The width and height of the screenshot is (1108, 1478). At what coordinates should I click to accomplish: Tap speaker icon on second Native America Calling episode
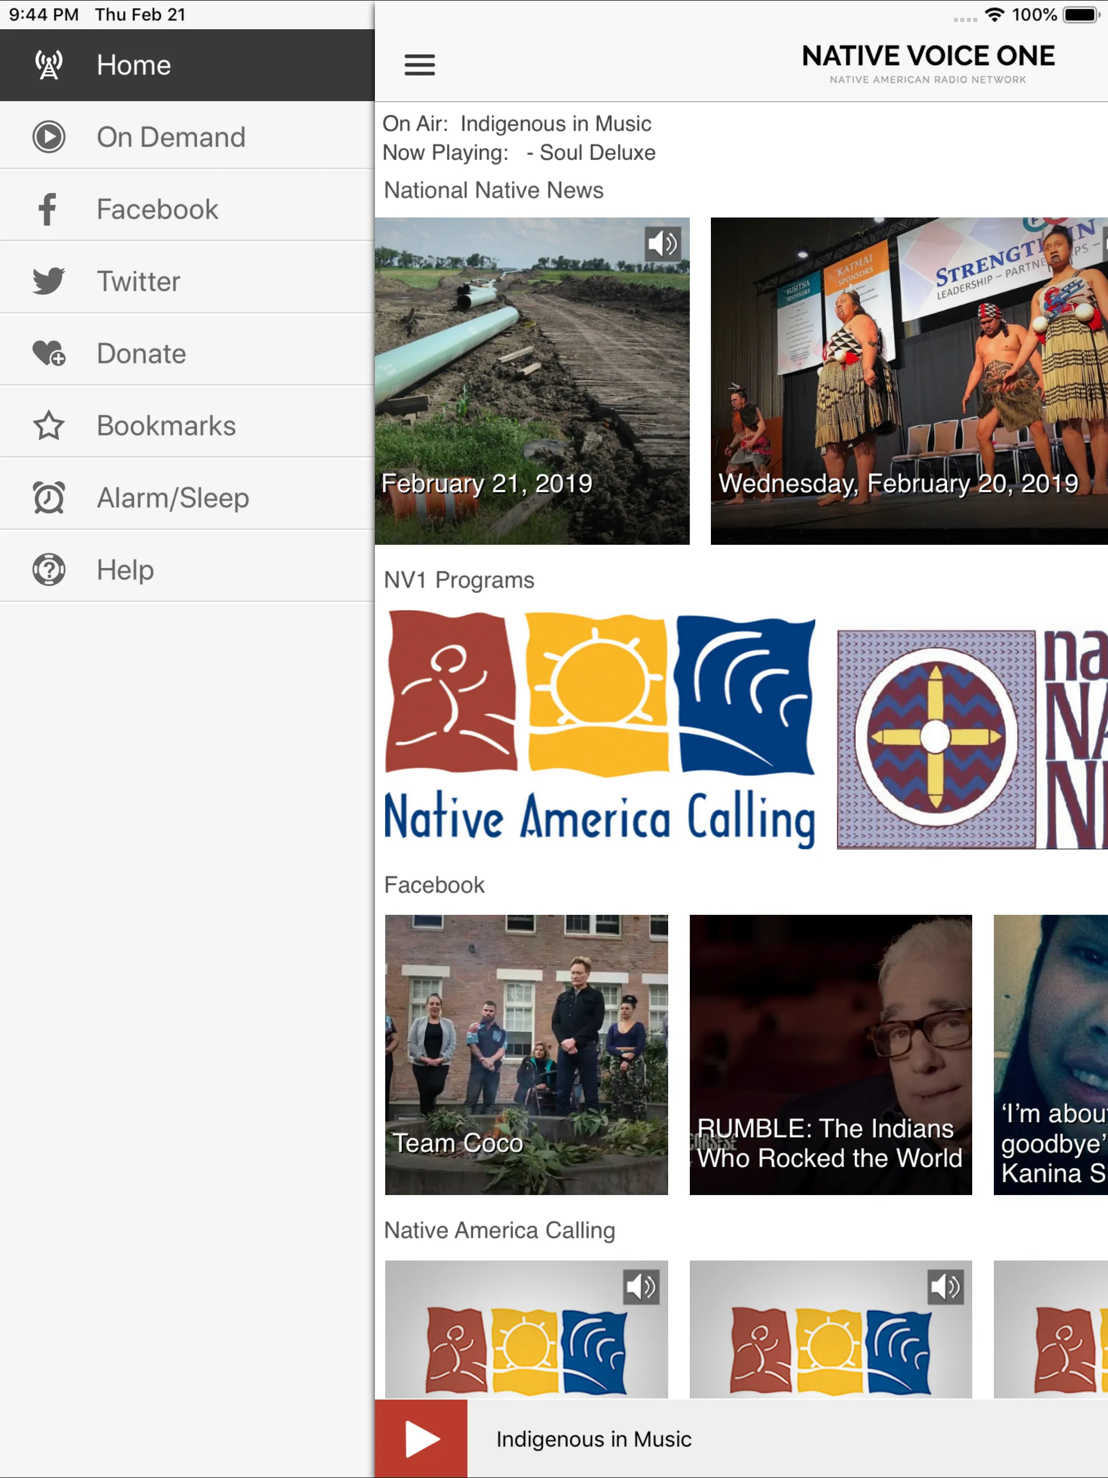(945, 1287)
